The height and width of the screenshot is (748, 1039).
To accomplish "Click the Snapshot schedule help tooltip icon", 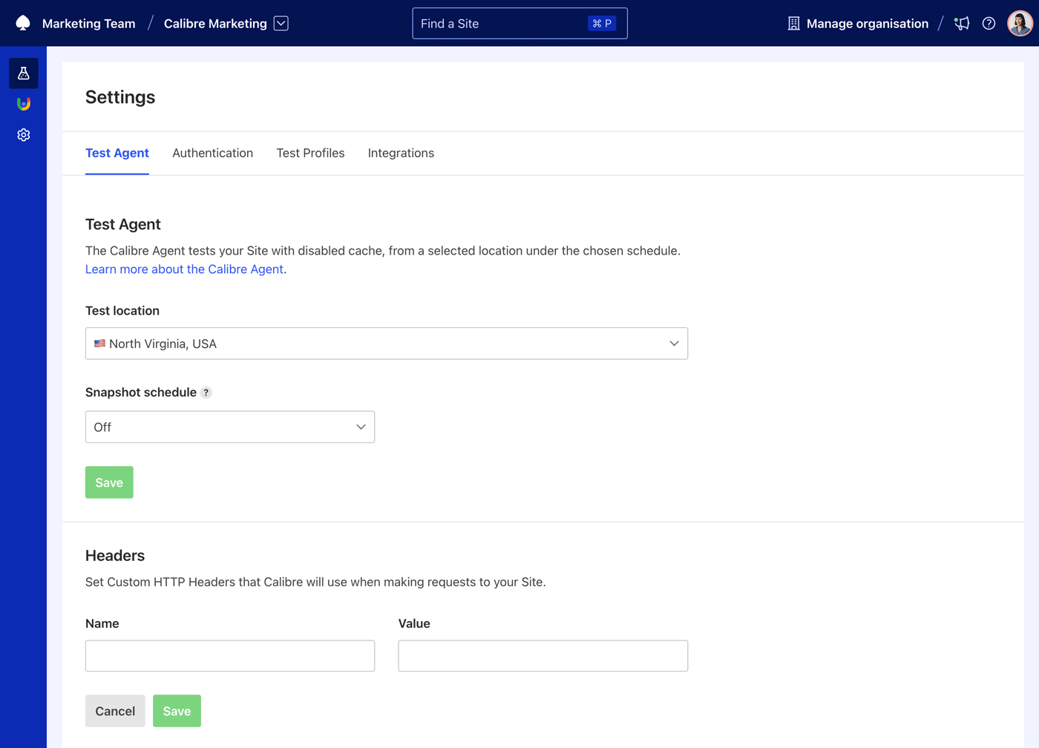I will coord(206,393).
